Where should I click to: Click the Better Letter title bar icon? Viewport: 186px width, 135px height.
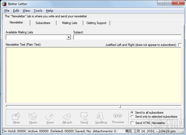click(x=5, y=4)
